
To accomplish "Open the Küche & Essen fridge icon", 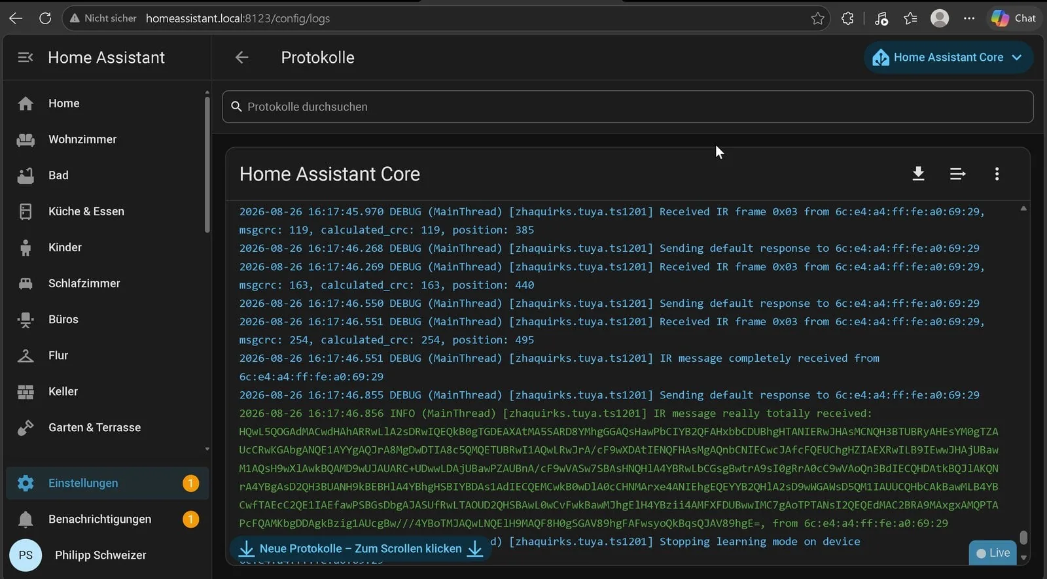I will click(x=26, y=211).
